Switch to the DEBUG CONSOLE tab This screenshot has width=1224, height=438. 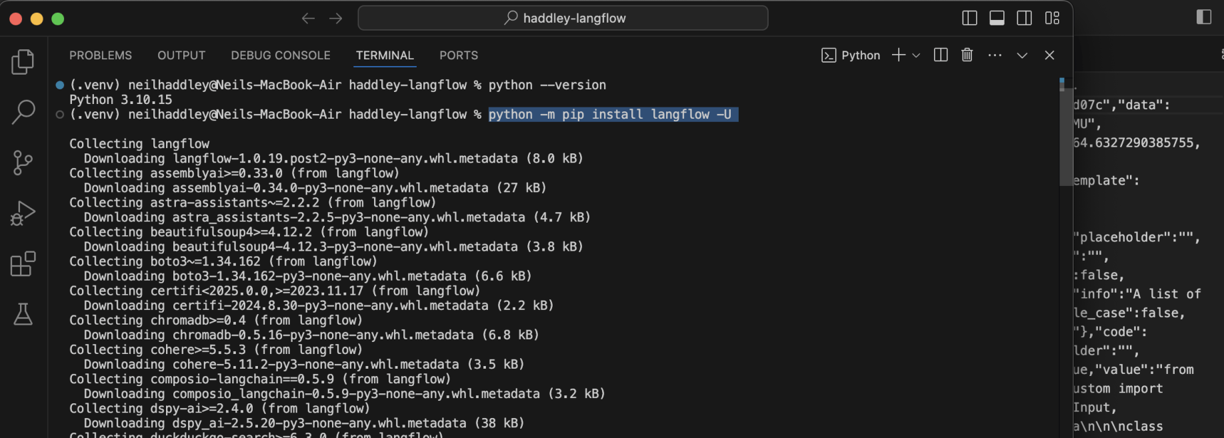(x=280, y=55)
